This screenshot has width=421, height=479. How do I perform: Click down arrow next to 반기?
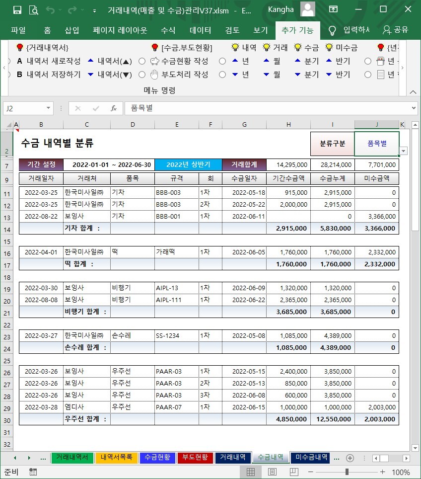(x=329, y=74)
